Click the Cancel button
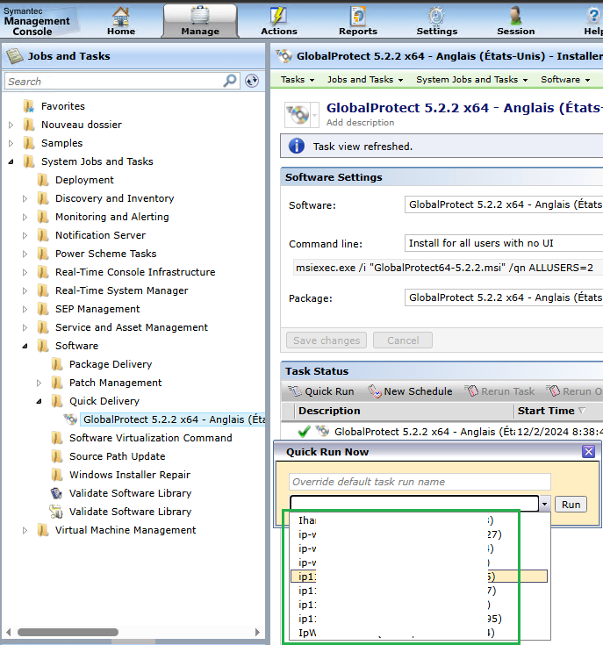This screenshot has width=603, height=645. pyautogui.click(x=403, y=340)
